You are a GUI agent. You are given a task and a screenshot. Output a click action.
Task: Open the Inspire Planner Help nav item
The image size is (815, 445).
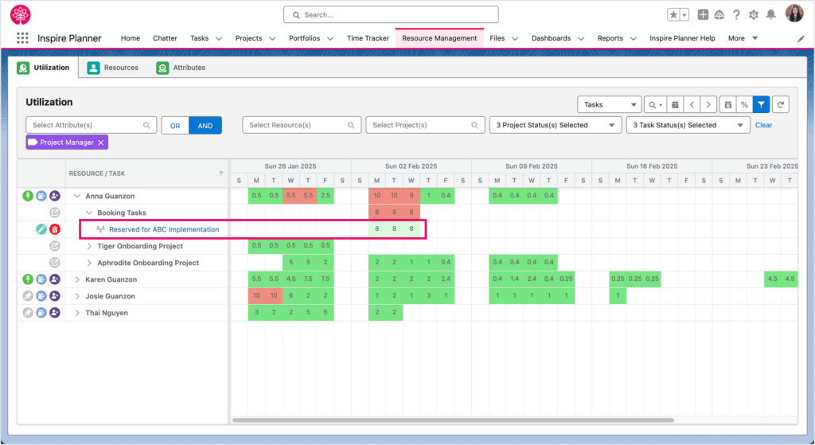tap(682, 38)
